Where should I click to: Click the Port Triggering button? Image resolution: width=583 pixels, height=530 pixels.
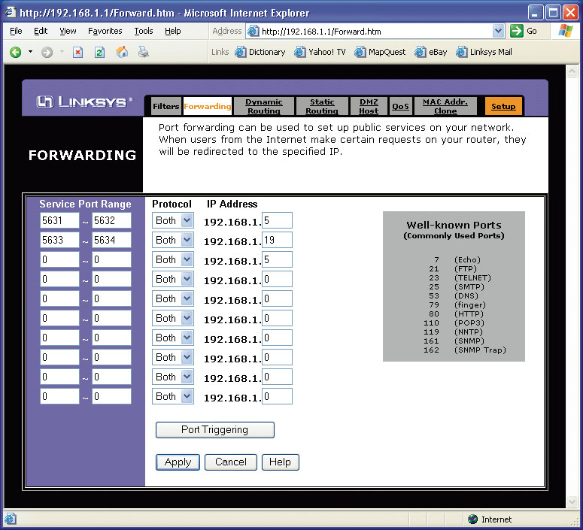point(215,430)
